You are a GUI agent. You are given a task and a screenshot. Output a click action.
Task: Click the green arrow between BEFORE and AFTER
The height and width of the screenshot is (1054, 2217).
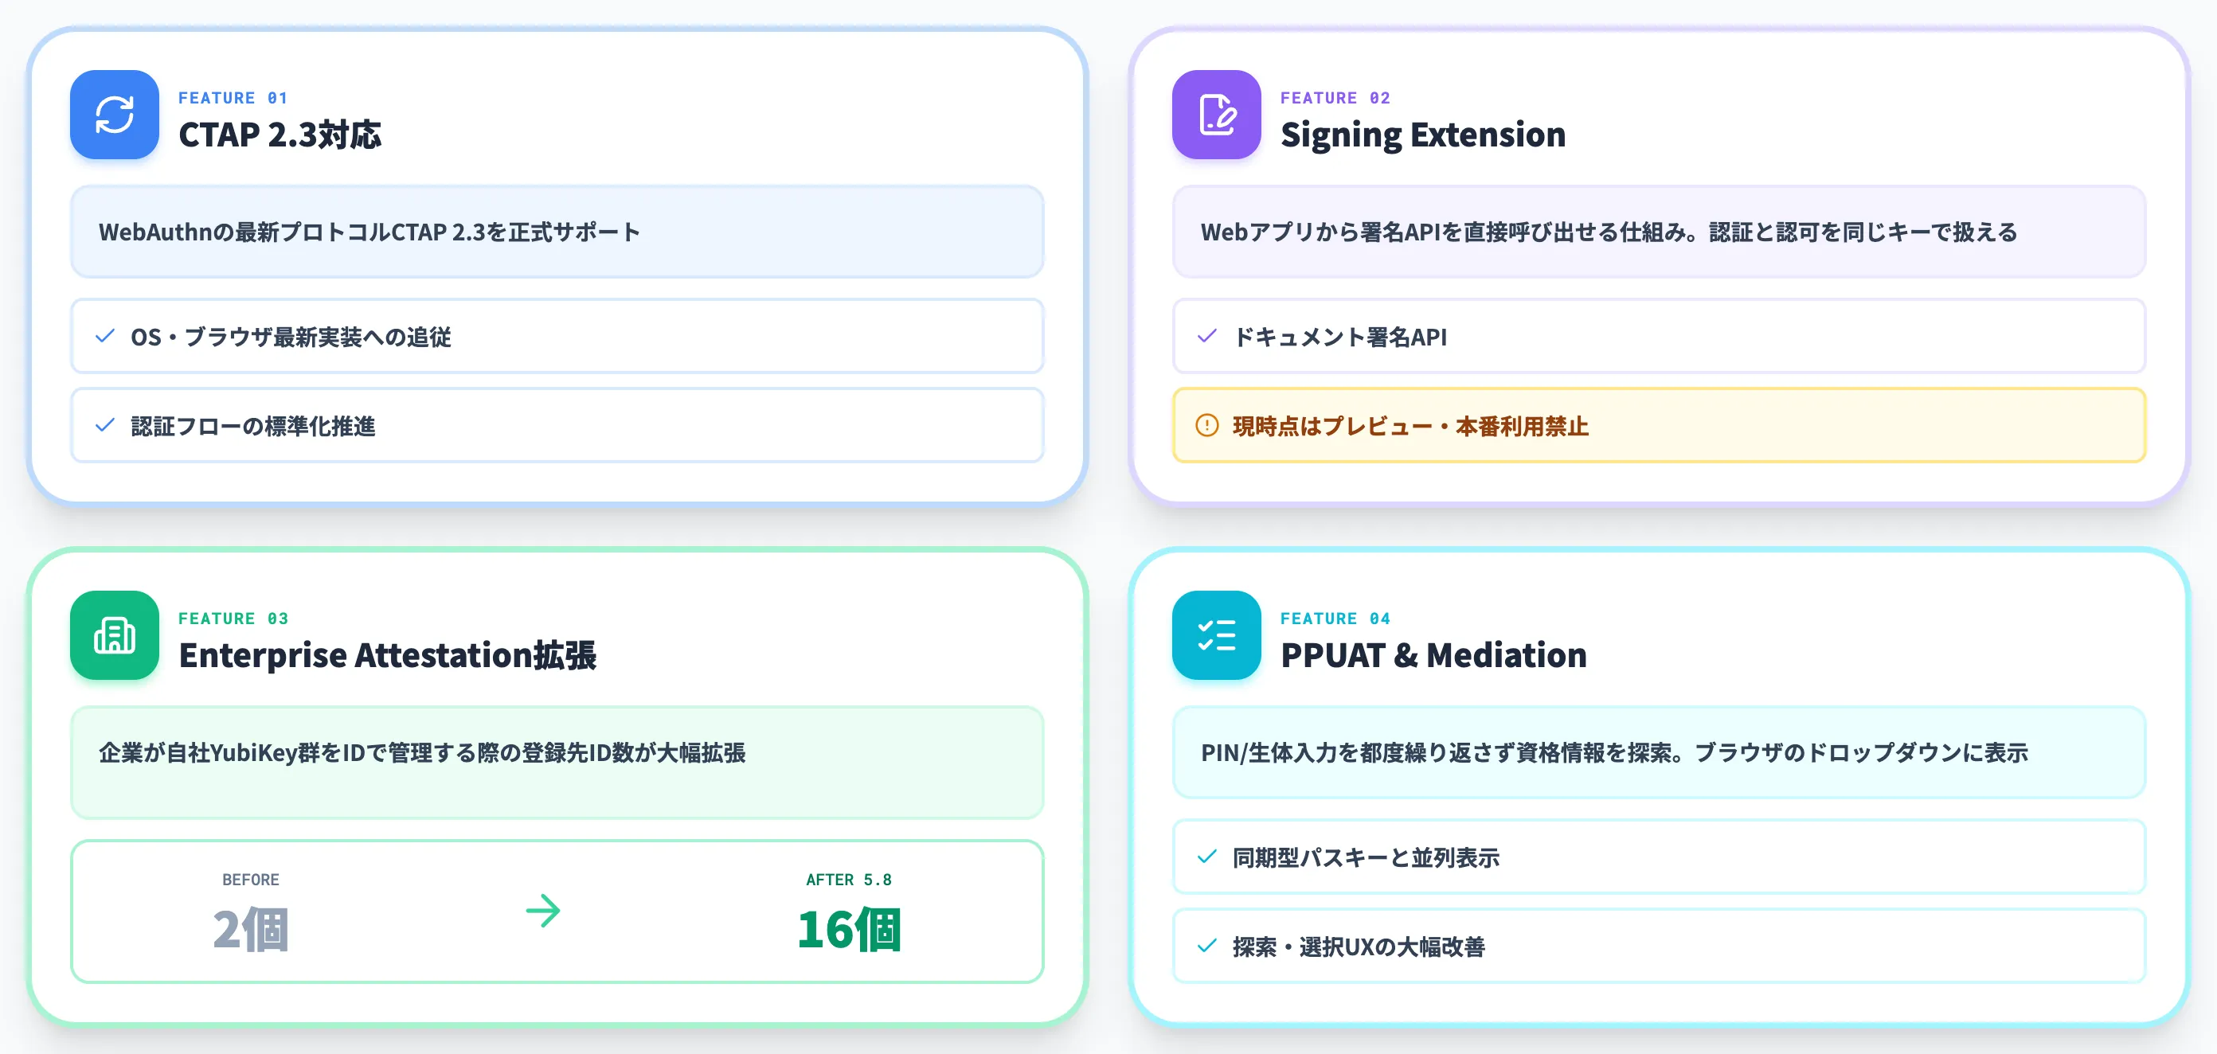tap(543, 911)
